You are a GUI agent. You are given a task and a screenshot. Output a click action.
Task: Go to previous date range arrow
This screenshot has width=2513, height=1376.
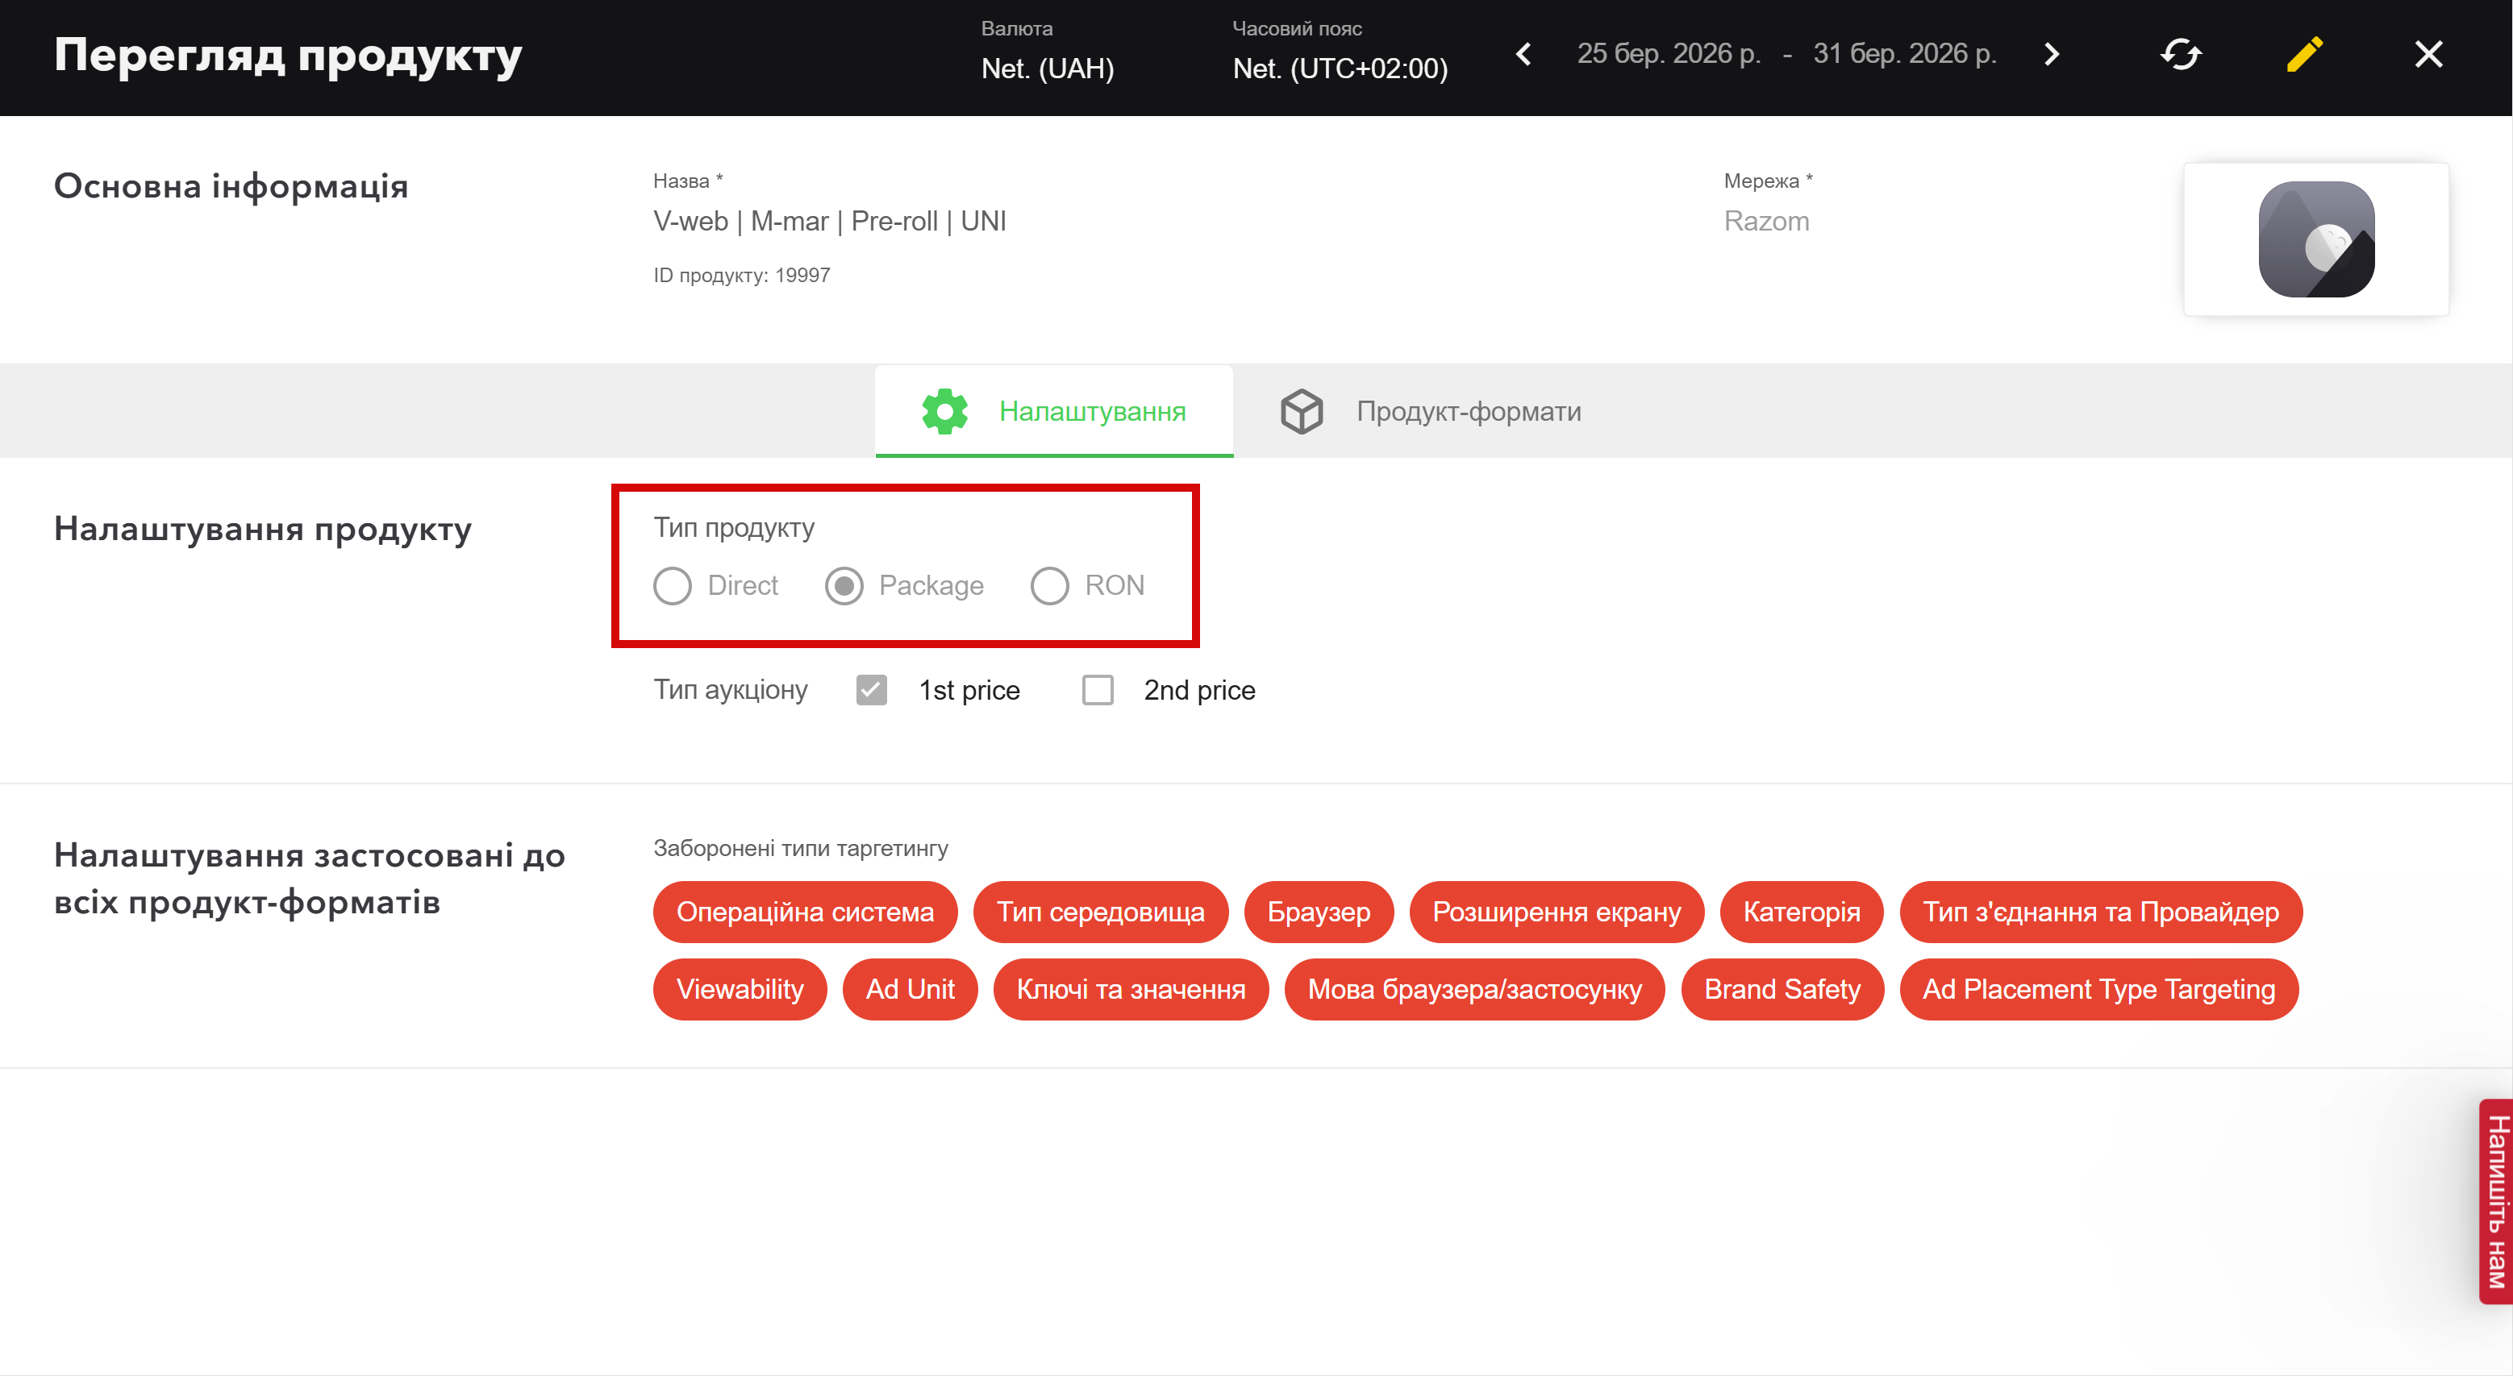(1523, 55)
